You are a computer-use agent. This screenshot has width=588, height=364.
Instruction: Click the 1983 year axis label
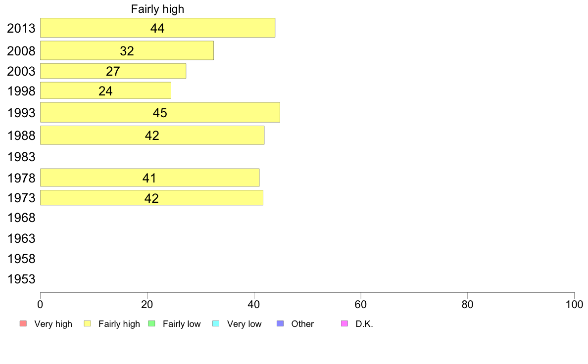[x=21, y=157]
